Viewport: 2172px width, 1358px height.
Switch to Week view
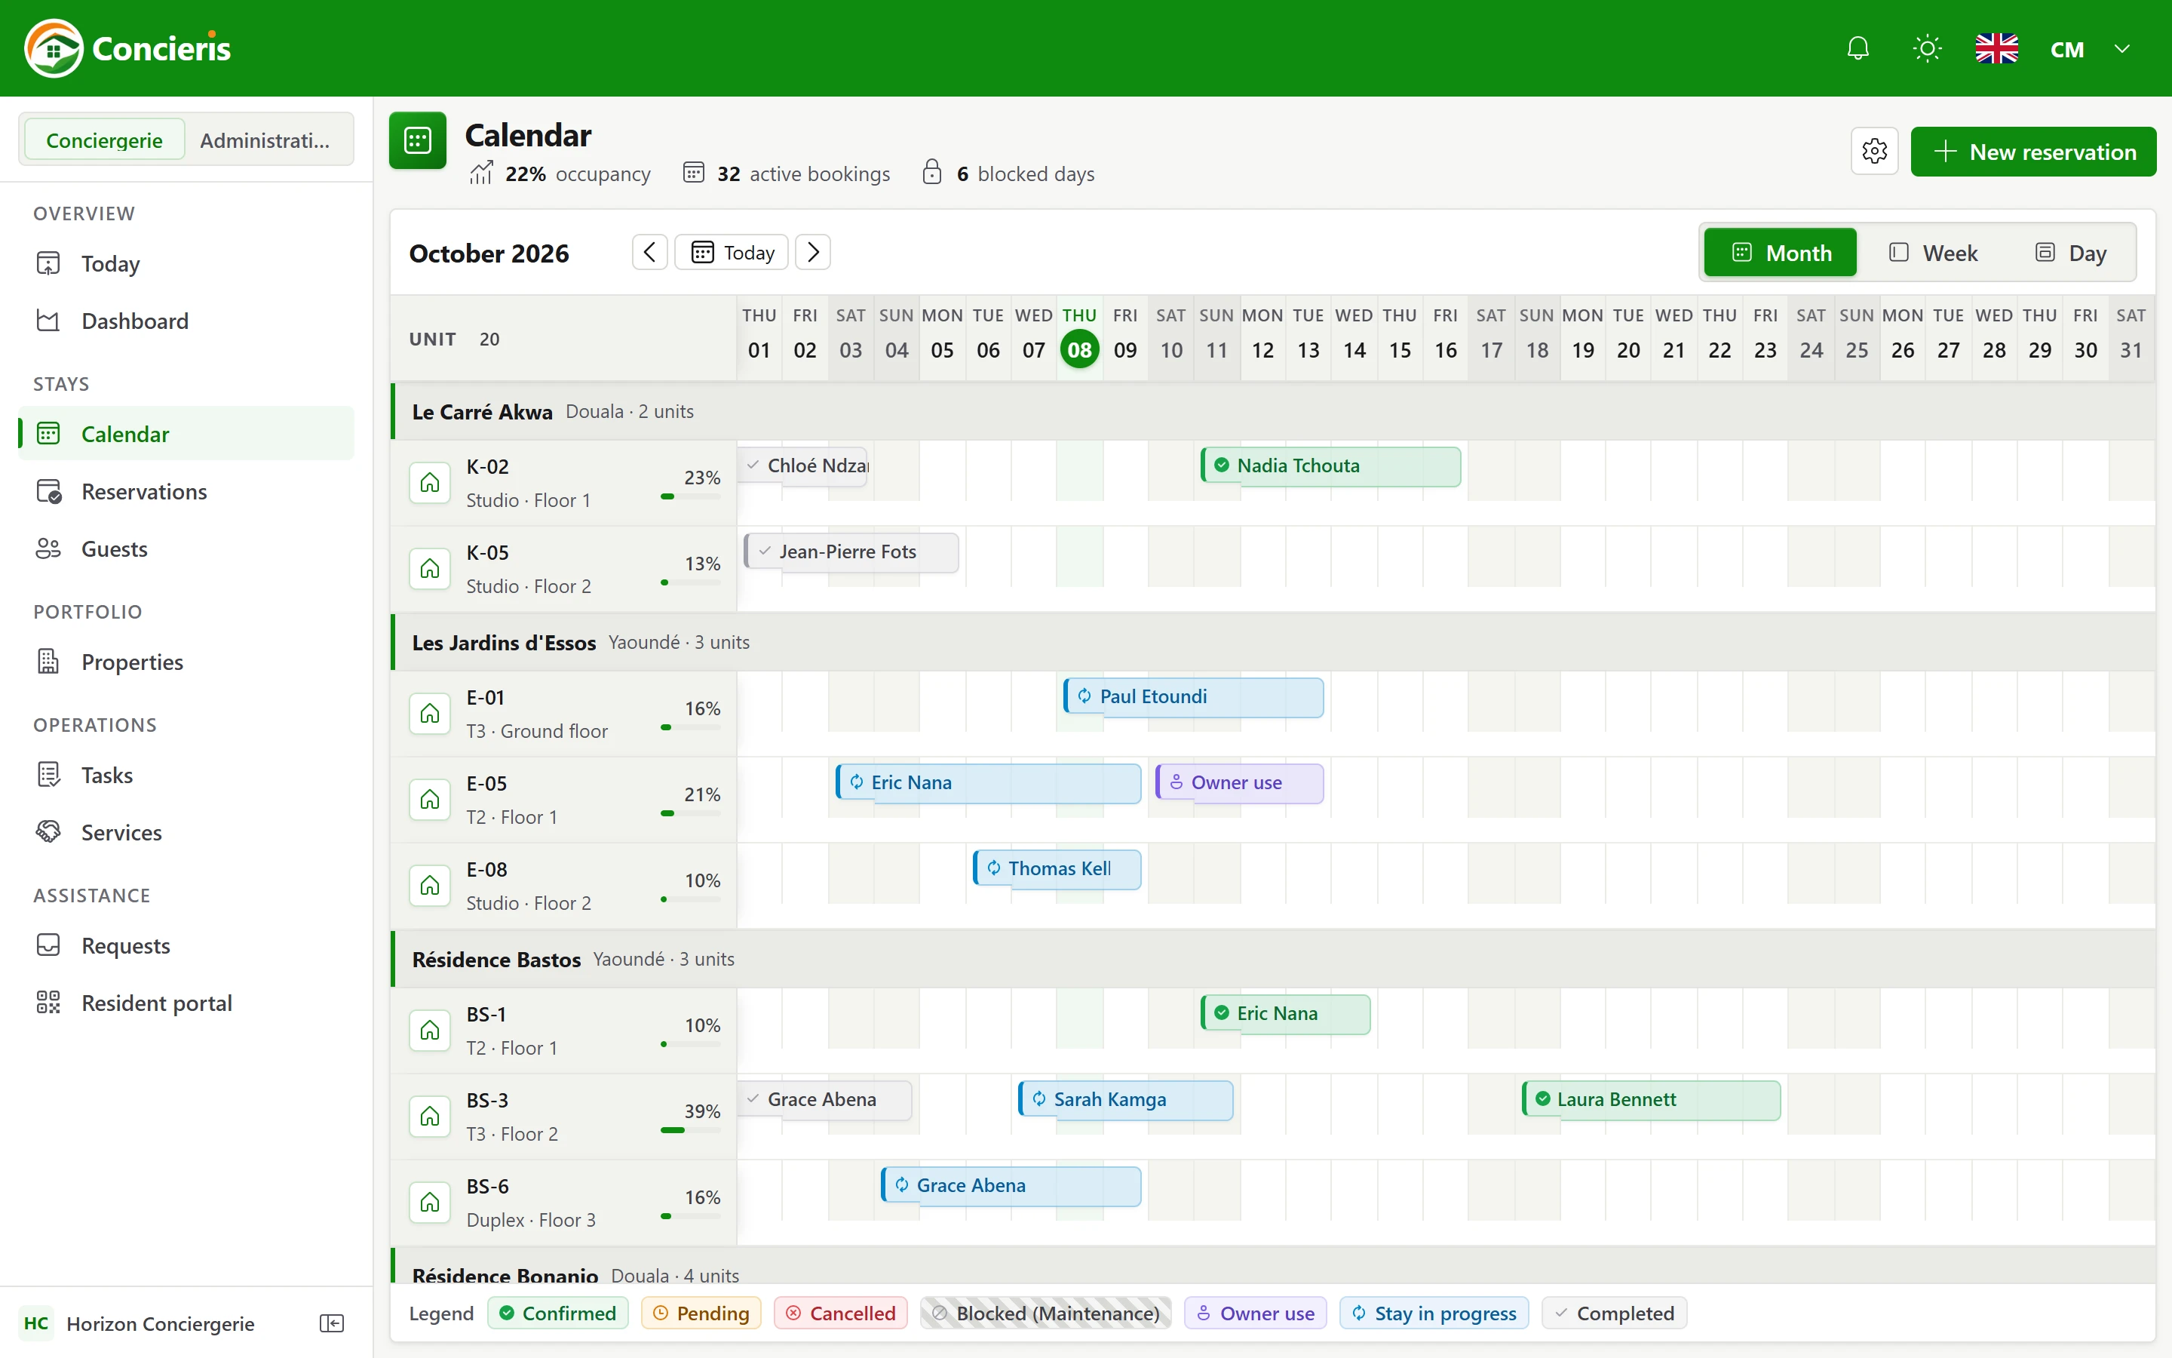click(1932, 253)
